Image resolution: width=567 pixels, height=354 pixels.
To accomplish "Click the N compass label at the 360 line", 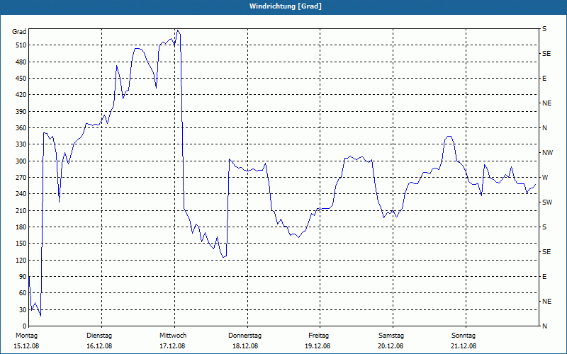I will (x=544, y=128).
